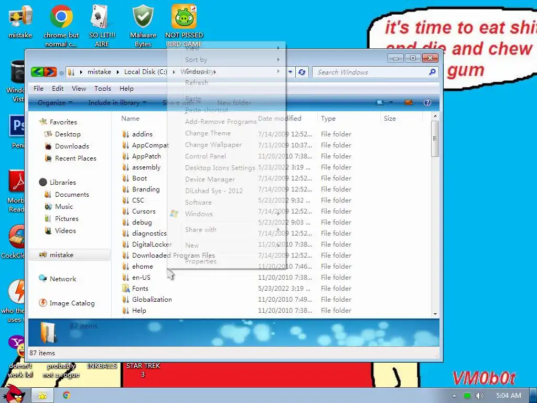537x403 pixels.
Task: Open the View menu in menu bar
Action: (79, 88)
